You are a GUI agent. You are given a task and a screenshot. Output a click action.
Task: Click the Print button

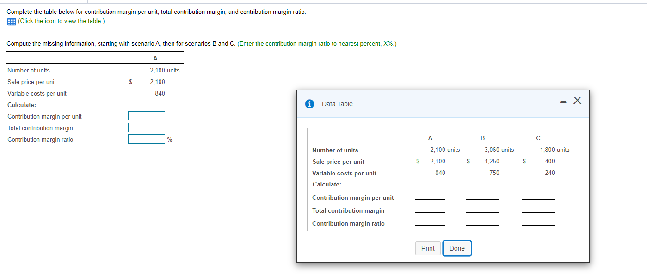coord(427,248)
